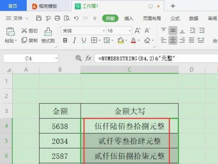Open the Name Box C4 dropdown arrow
This screenshot has height=164, width=218.
tap(56, 58)
